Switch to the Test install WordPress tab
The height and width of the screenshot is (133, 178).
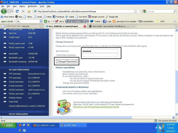pos(109,26)
